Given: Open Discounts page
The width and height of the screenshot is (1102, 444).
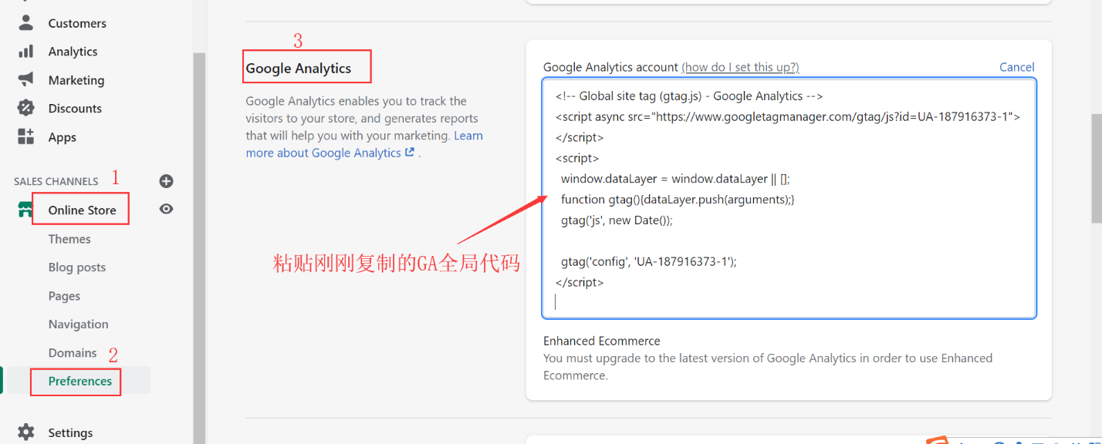Looking at the screenshot, I should (75, 109).
